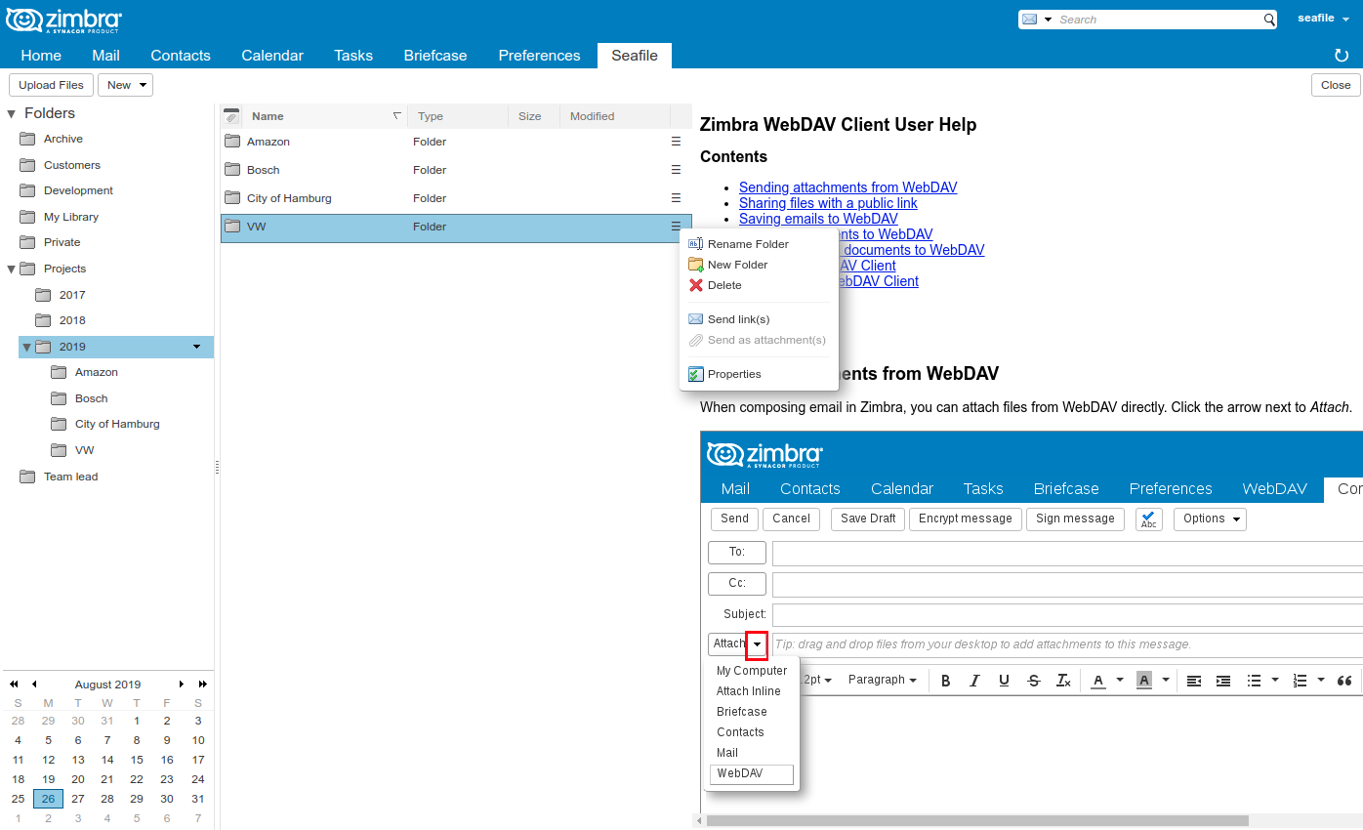Open 'Sharing files with a public link' link
The height and width of the screenshot is (830, 1363).
point(828,203)
